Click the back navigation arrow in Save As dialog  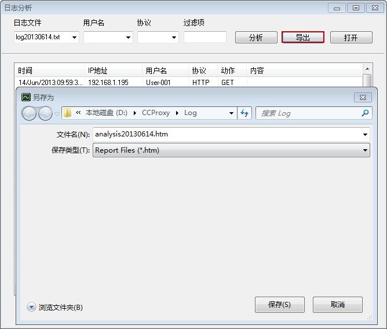coord(29,113)
